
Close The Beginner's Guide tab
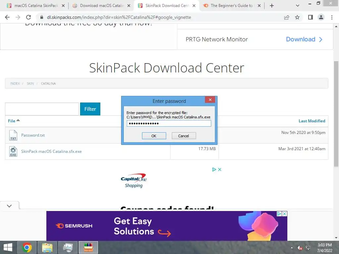[x=259, y=6]
